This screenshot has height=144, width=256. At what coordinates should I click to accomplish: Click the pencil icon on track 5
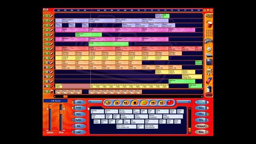(52, 35)
